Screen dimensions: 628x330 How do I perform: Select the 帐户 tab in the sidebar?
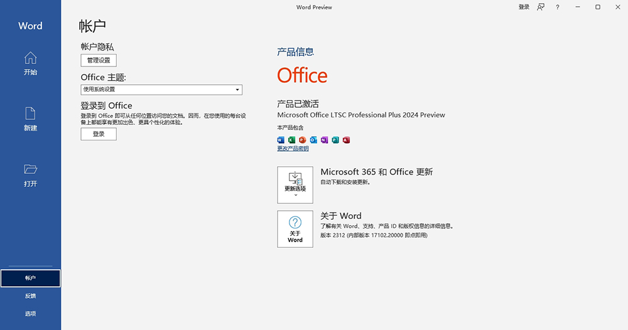[x=30, y=278]
